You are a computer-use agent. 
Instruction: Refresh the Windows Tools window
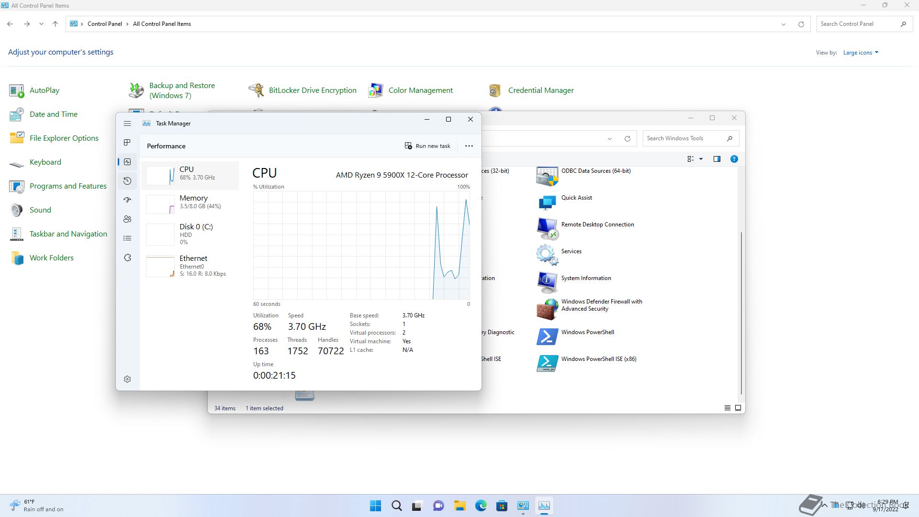tap(627, 139)
